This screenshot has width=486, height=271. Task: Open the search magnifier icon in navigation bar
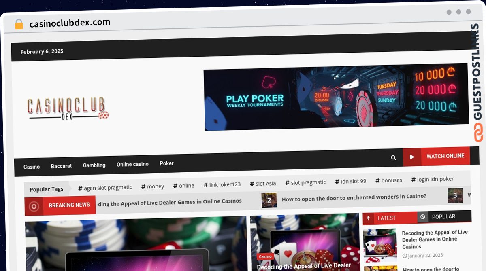pos(393,157)
